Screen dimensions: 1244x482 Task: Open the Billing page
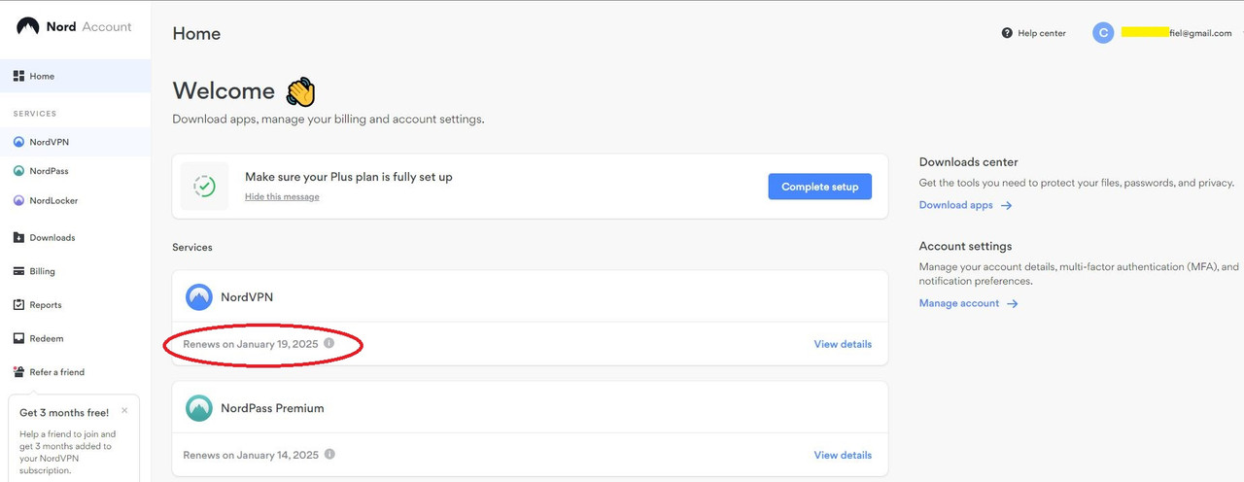[x=42, y=271]
